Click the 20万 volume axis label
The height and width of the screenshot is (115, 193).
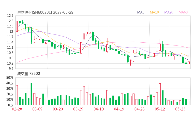[x=10, y=94]
